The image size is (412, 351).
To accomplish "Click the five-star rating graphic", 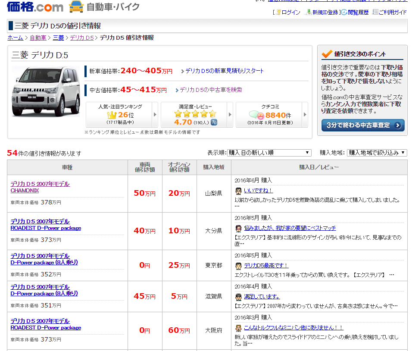I will (196, 114).
